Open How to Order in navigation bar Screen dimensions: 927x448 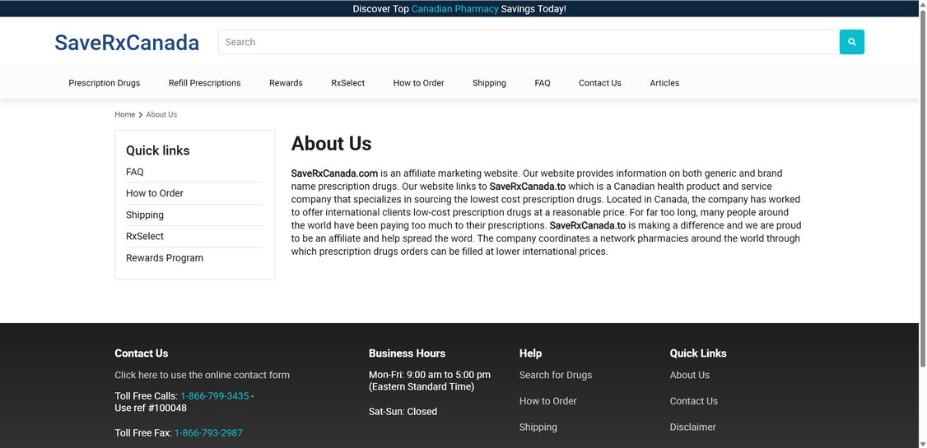click(x=418, y=83)
